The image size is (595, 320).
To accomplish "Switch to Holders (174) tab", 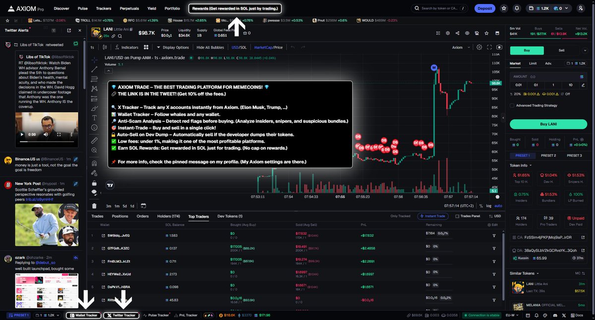I will coord(169,216).
